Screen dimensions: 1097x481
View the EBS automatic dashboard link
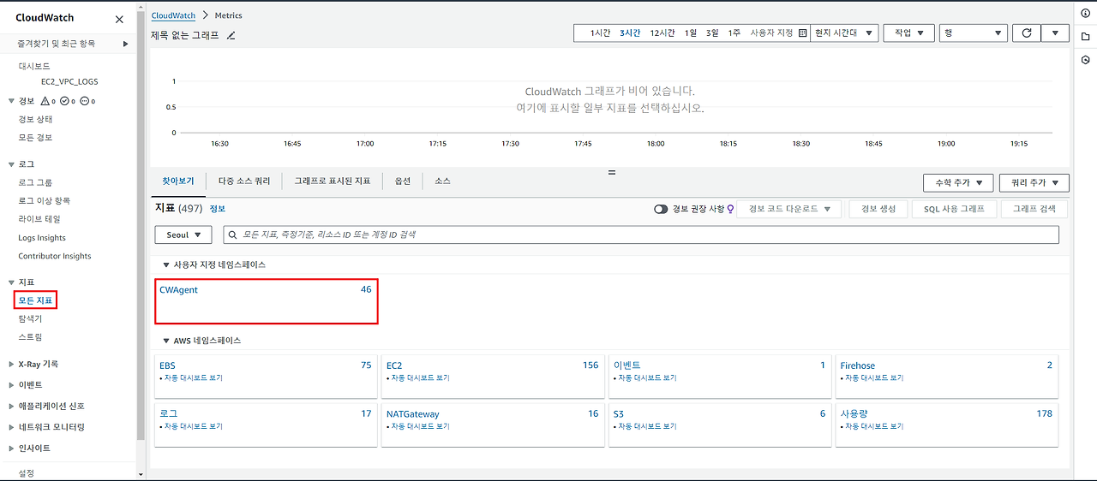[x=193, y=378]
